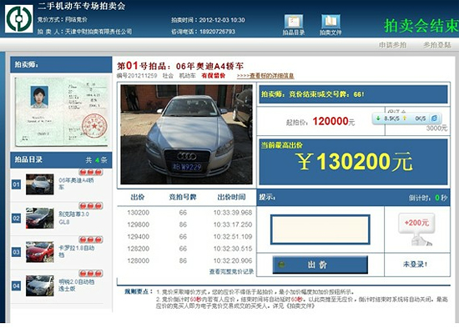Screen dimensions: 459x328
Task: Click the 未登录! login status text
Action: (x=415, y=265)
